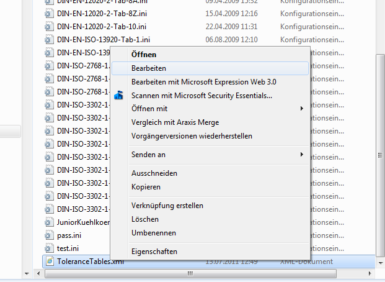Open Eigenschaften from the context menu
The height and width of the screenshot is (282, 385).
pos(210,252)
